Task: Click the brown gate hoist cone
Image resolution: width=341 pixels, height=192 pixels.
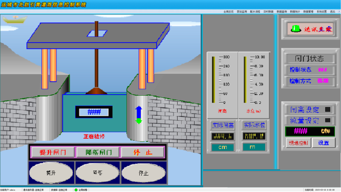Action: pos(96,91)
